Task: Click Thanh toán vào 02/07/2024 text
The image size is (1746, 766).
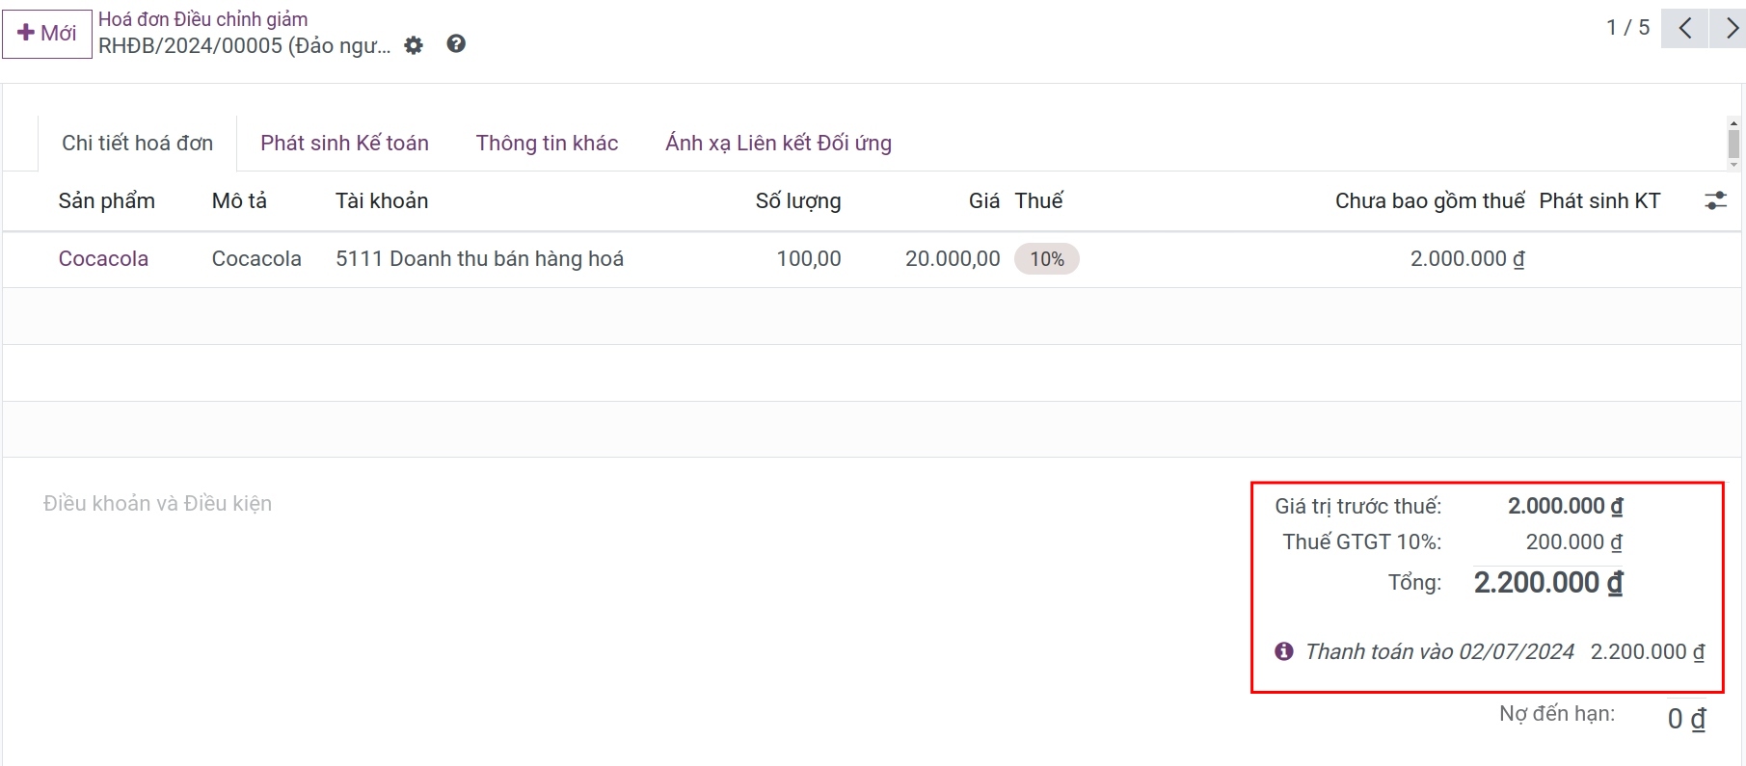Action: 1440,652
